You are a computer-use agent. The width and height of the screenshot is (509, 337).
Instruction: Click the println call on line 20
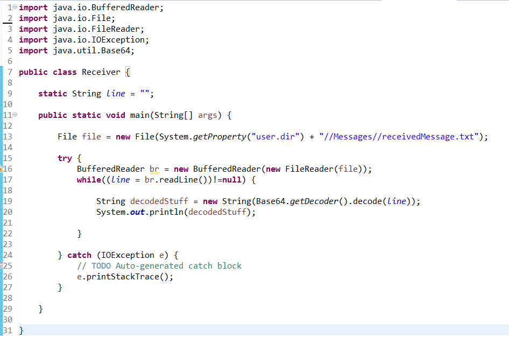tap(166, 212)
